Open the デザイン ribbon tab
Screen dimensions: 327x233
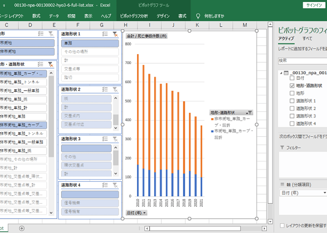[x=163, y=16]
